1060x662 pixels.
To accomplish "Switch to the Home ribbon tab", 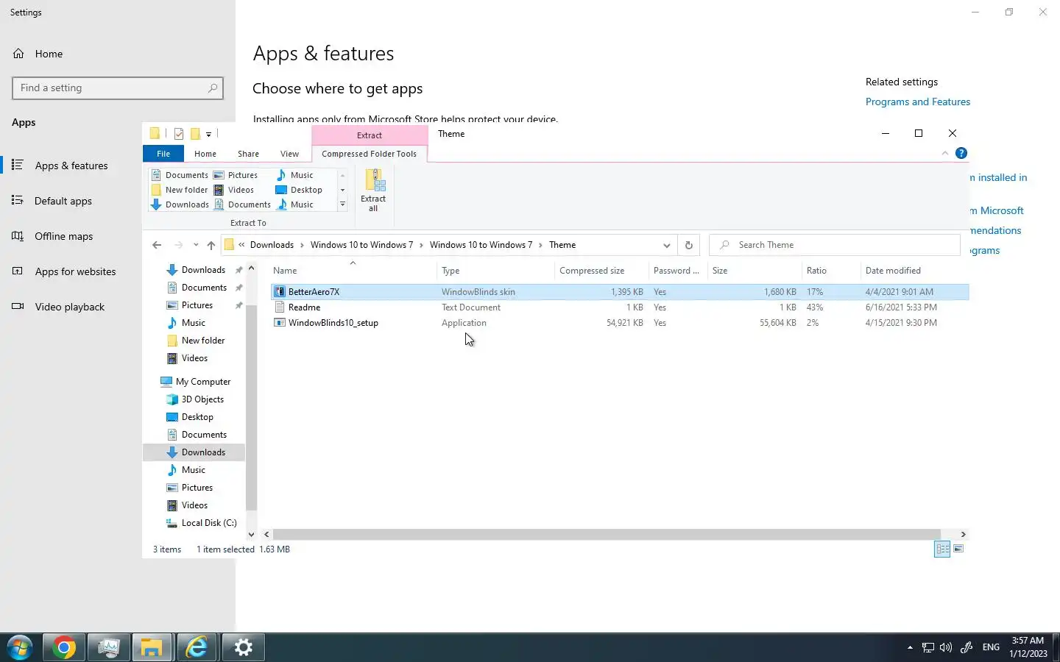I will pyautogui.click(x=205, y=154).
